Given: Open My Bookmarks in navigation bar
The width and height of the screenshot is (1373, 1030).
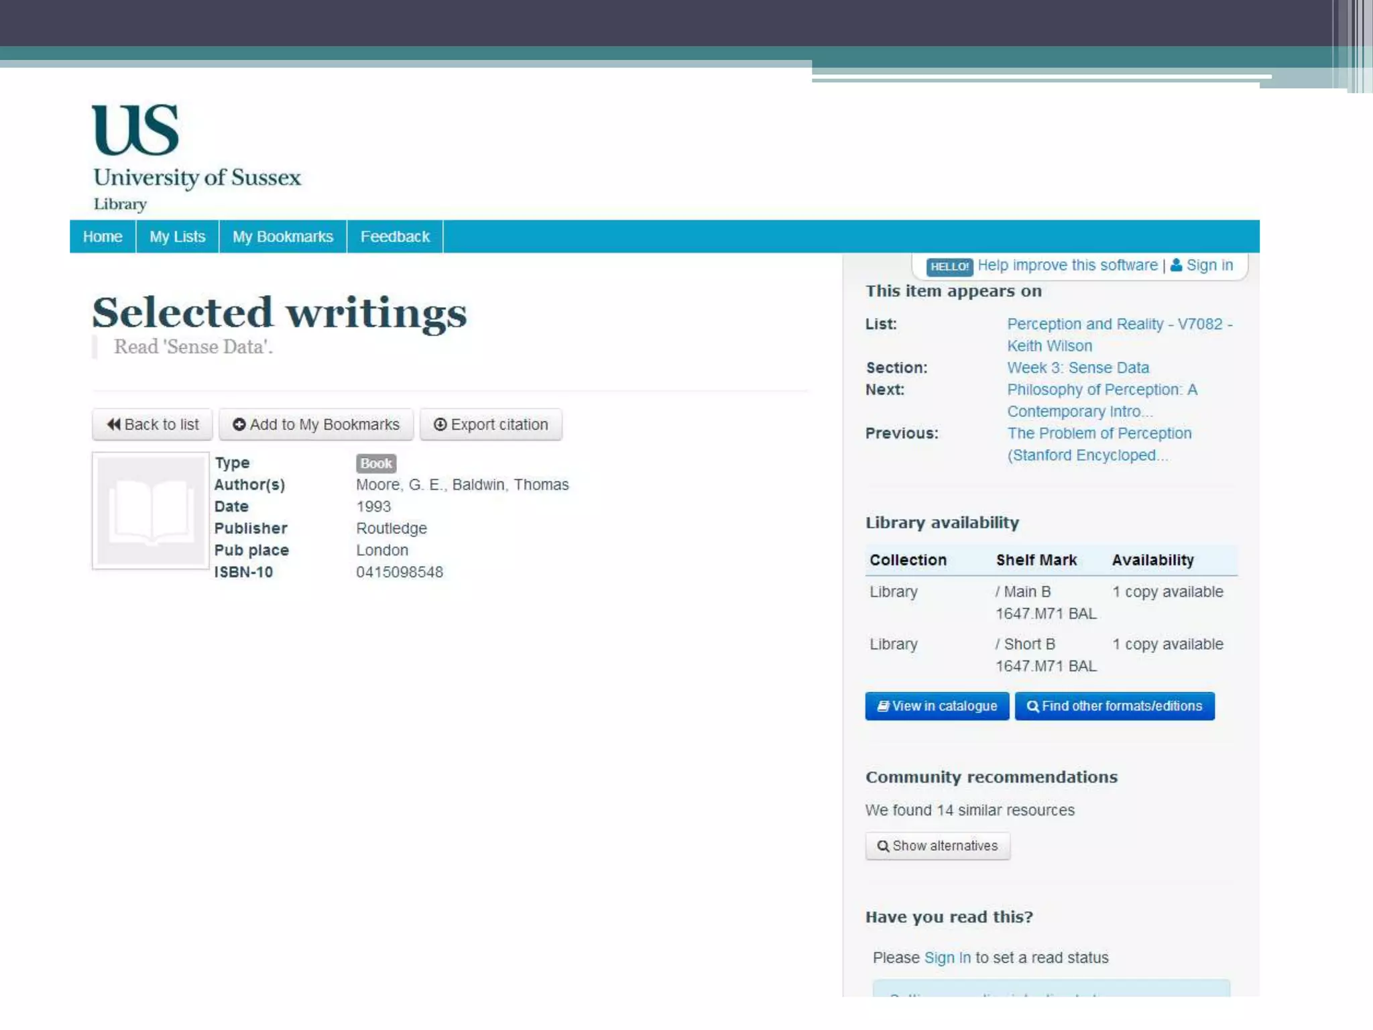Looking at the screenshot, I should coord(282,237).
